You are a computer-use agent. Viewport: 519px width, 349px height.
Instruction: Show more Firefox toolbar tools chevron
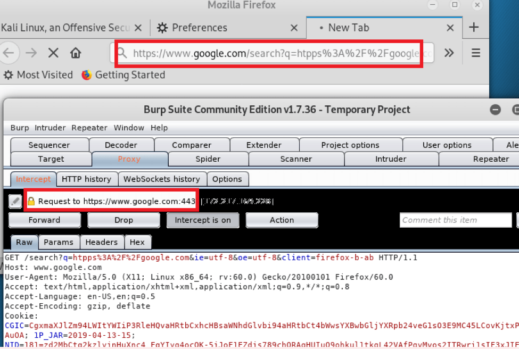[449, 53]
